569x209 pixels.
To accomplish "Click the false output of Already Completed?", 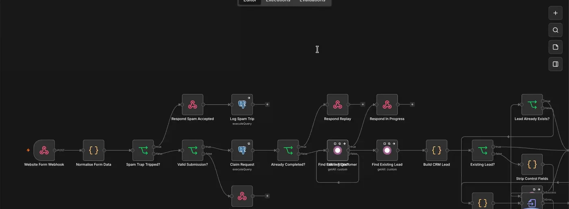I will click(x=299, y=154).
